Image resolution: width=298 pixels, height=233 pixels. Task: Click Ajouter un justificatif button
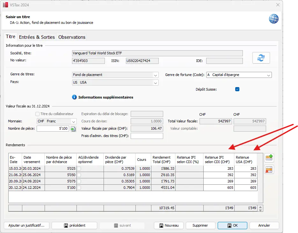26,225
